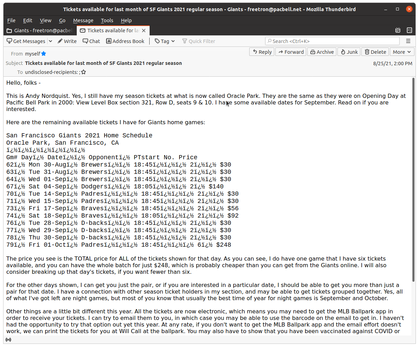Open the Tools menu
The width and height of the screenshot is (419, 347).
[107, 20]
